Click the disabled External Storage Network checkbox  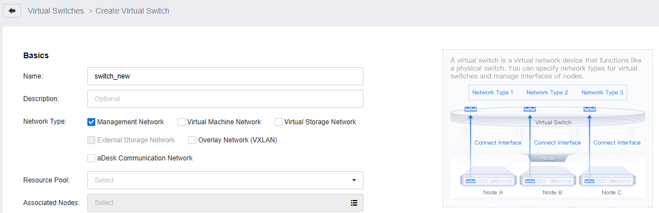point(91,140)
